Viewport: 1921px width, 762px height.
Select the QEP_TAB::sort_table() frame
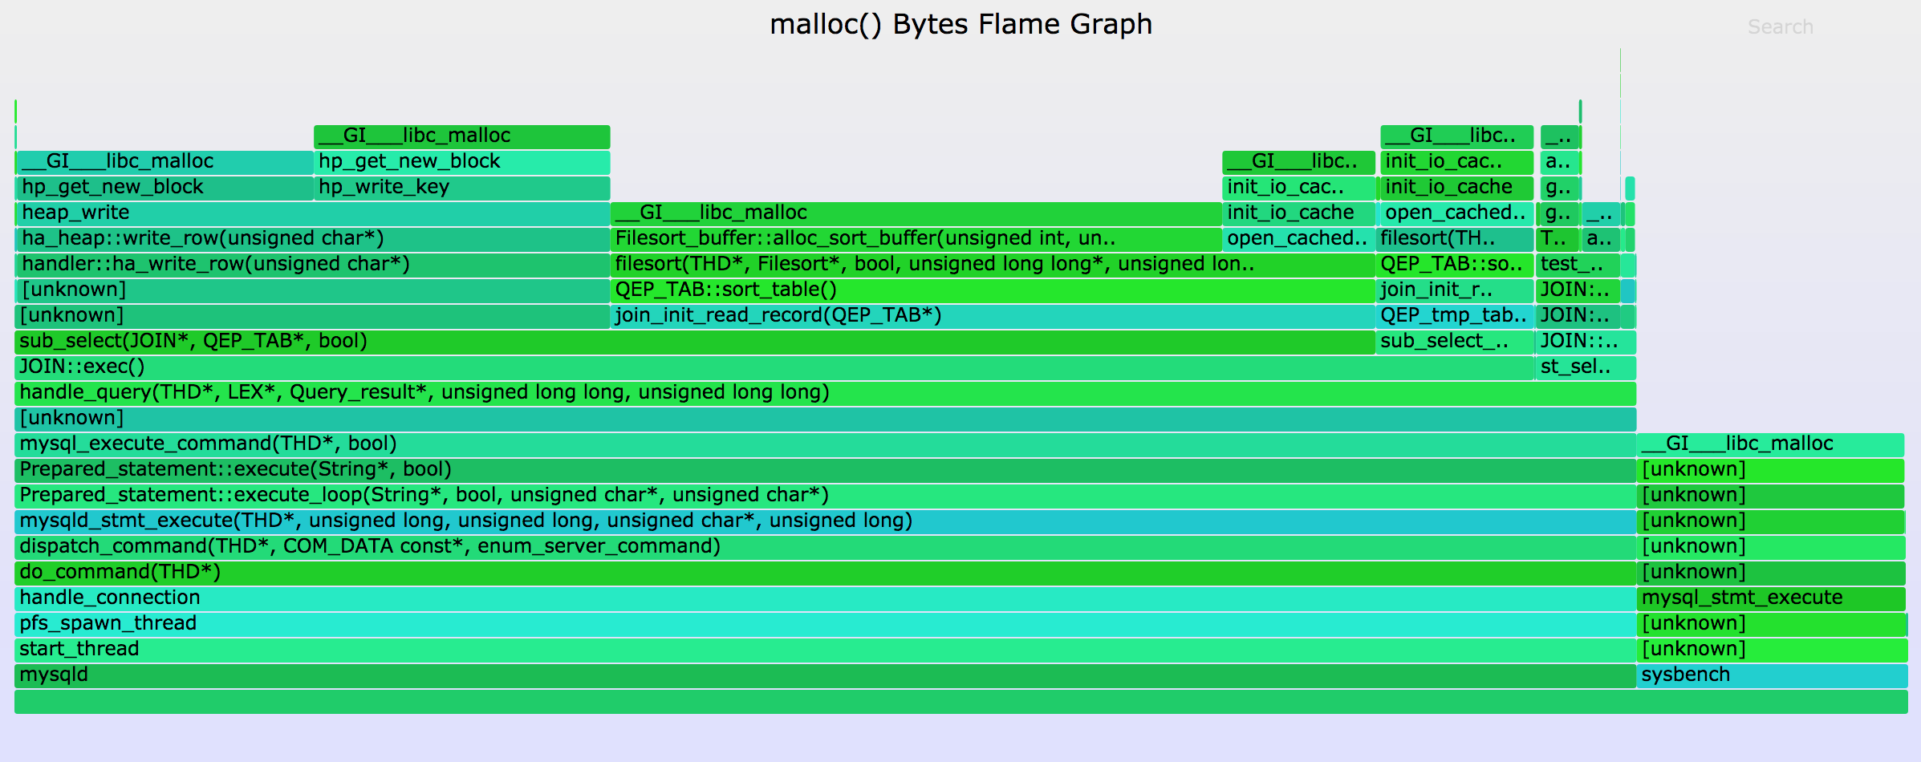(993, 290)
